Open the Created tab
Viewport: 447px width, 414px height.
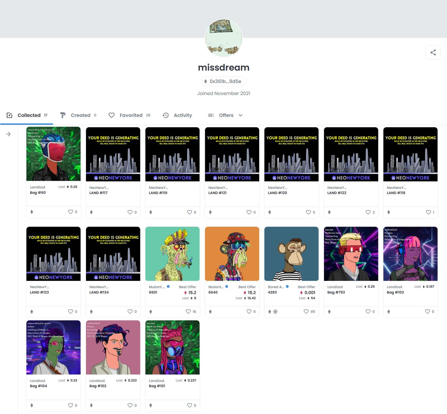tap(78, 115)
